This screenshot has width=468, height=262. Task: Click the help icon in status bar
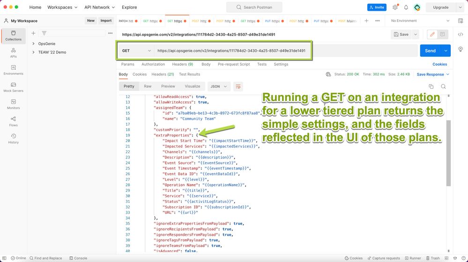pos(463,258)
